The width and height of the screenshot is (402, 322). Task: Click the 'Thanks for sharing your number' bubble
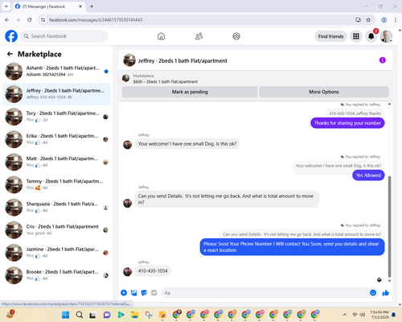[347, 123]
